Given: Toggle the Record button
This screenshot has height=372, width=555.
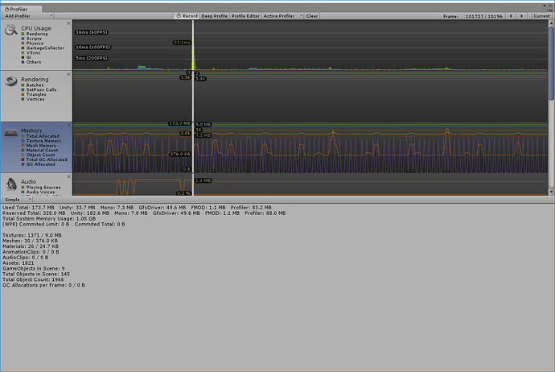Looking at the screenshot, I should point(187,16).
